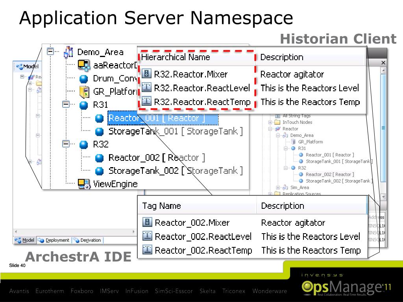Select StorageTank_001 in the enlarged tree
The height and width of the screenshot is (302, 403).
(176, 131)
